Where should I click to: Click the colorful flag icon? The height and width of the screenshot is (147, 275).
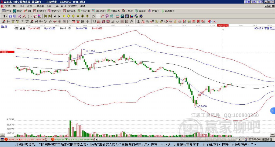[x=40, y=16]
